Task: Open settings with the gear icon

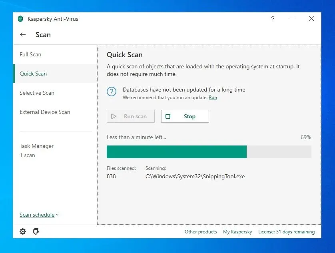Action: (23, 231)
